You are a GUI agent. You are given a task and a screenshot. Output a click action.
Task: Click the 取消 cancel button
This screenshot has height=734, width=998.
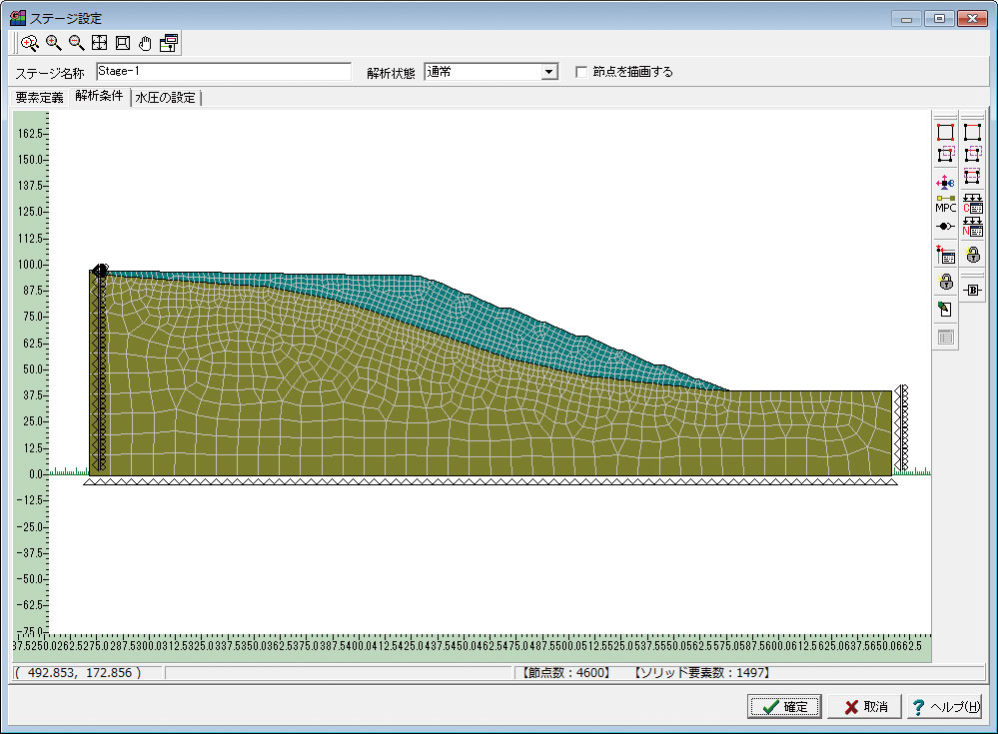(x=864, y=707)
